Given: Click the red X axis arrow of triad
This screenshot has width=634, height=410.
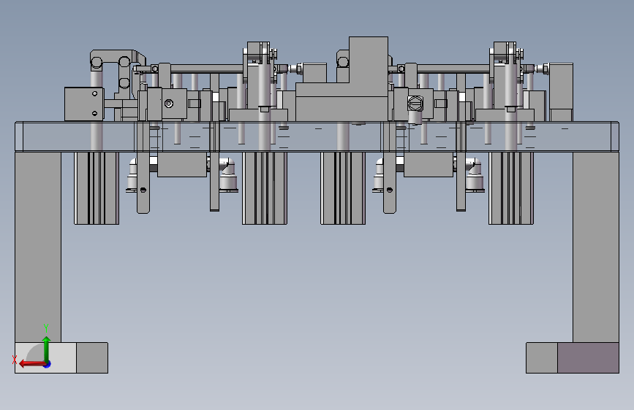Looking at the screenshot, I should click(x=31, y=364).
